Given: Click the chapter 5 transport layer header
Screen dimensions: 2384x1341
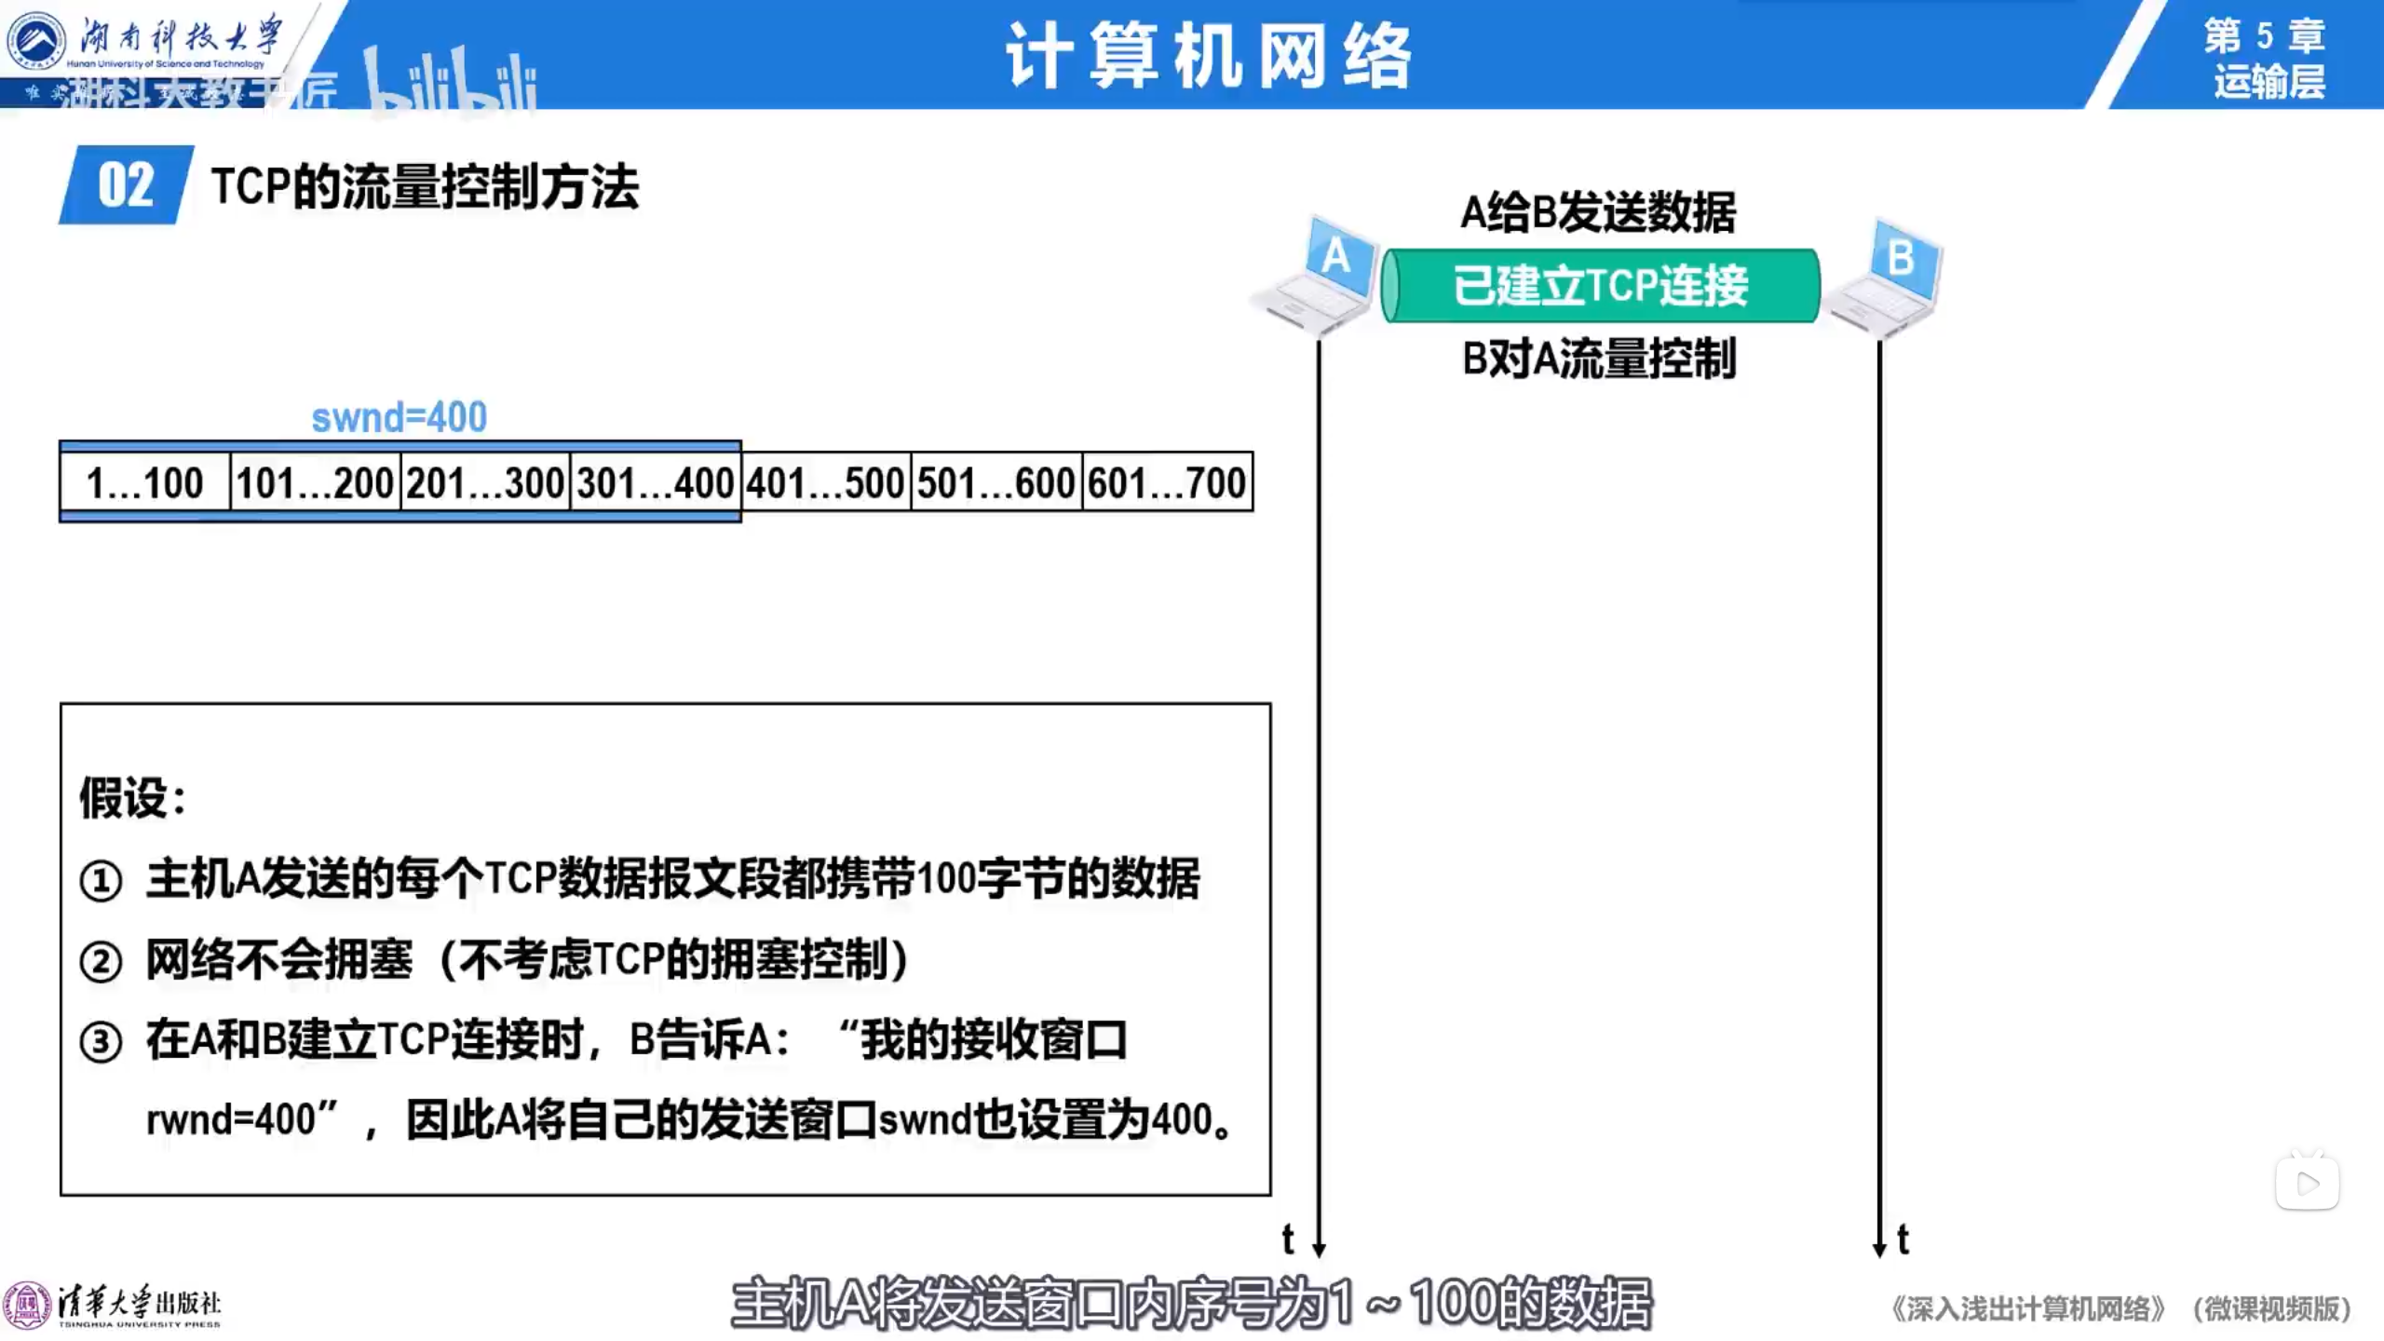Looking at the screenshot, I should (2264, 58).
